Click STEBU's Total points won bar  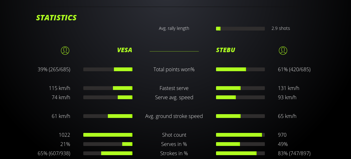tap(240, 69)
